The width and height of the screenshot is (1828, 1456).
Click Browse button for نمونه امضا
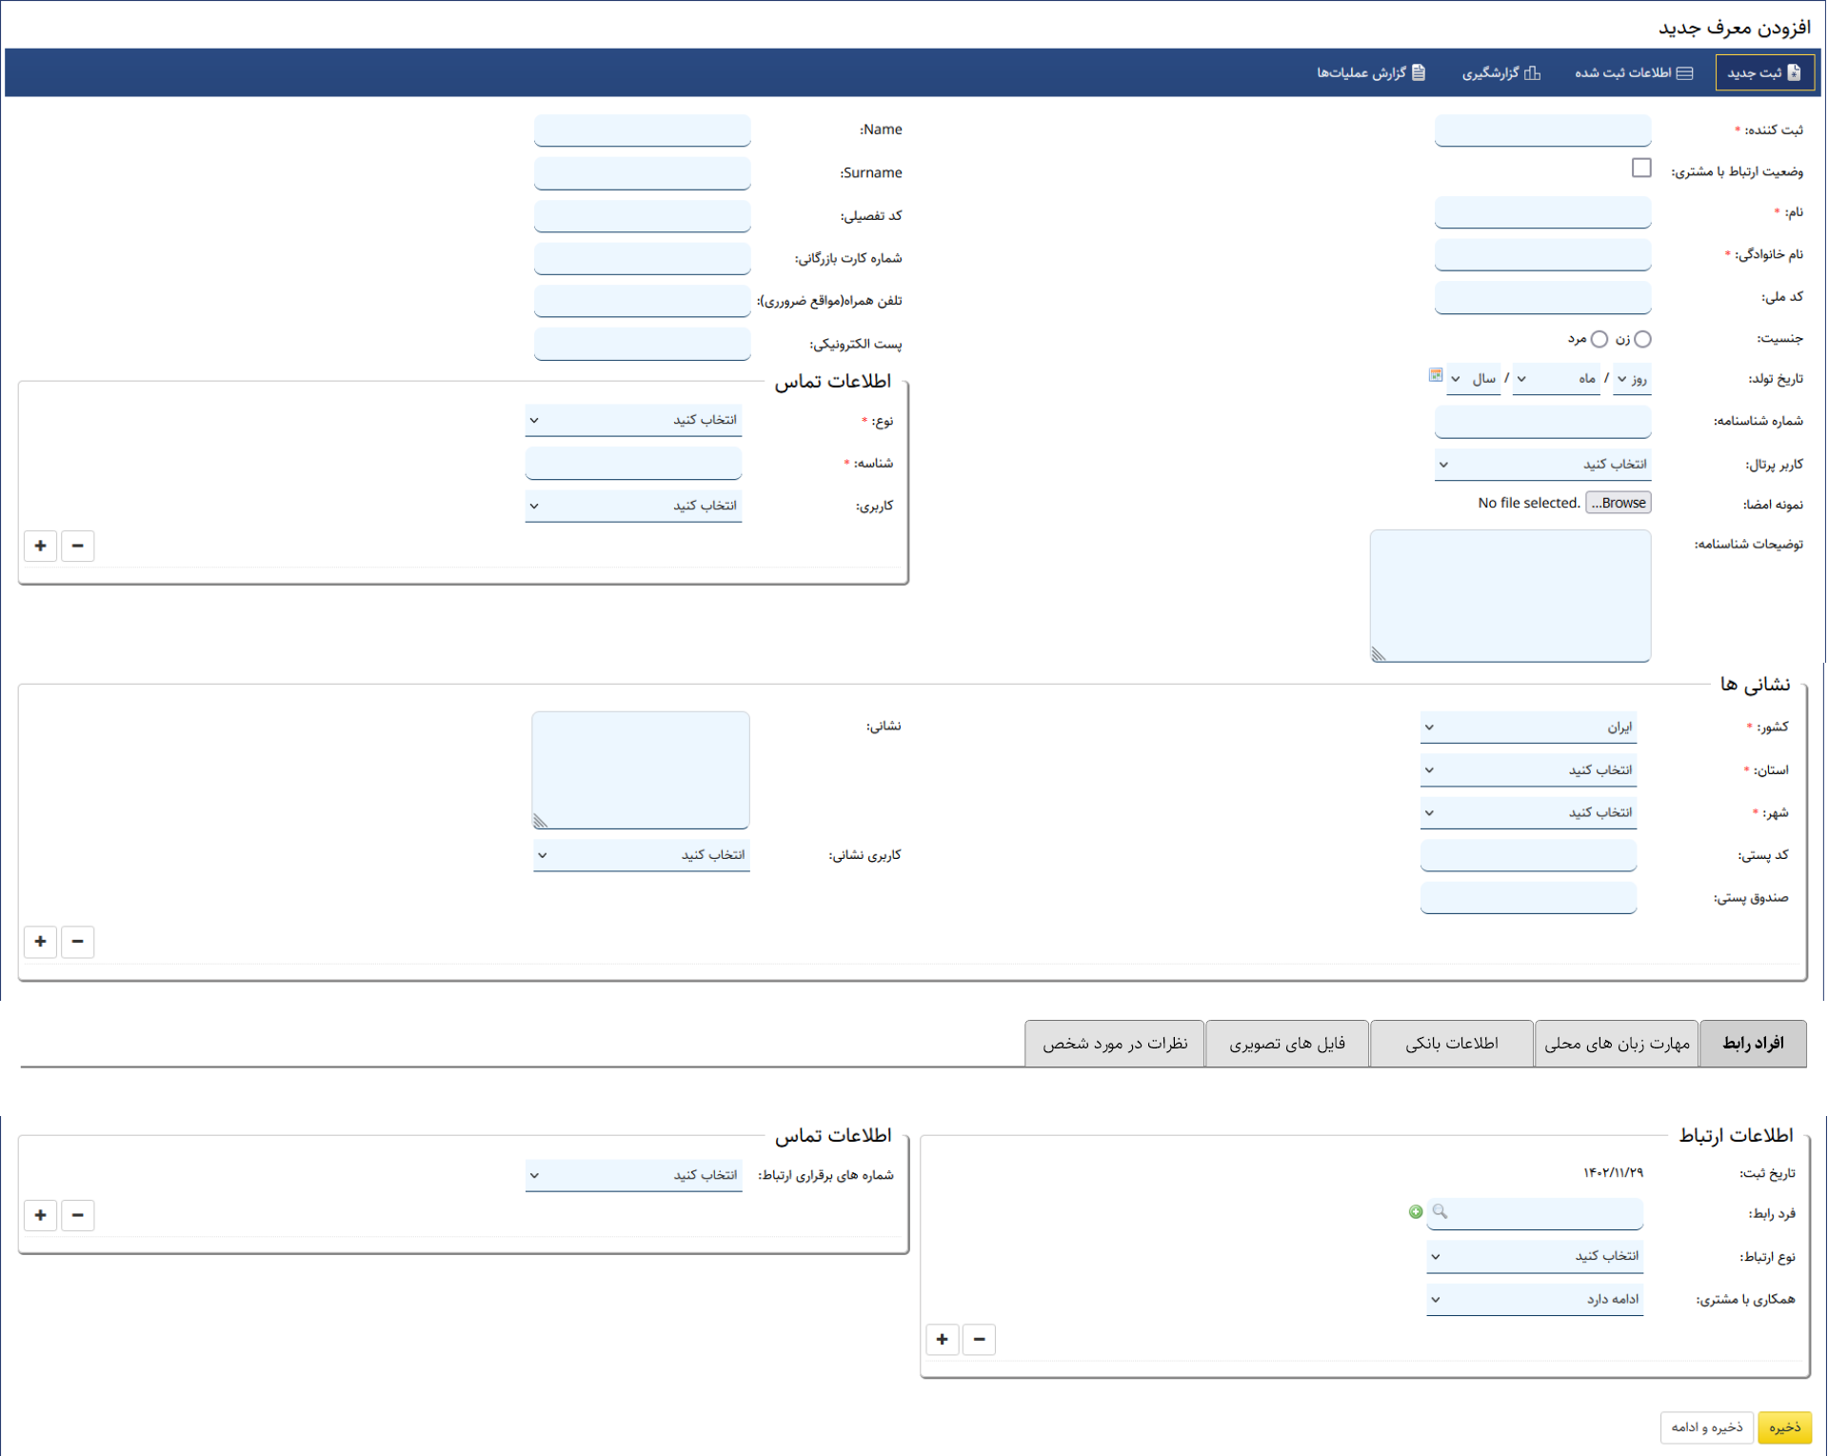point(1619,503)
